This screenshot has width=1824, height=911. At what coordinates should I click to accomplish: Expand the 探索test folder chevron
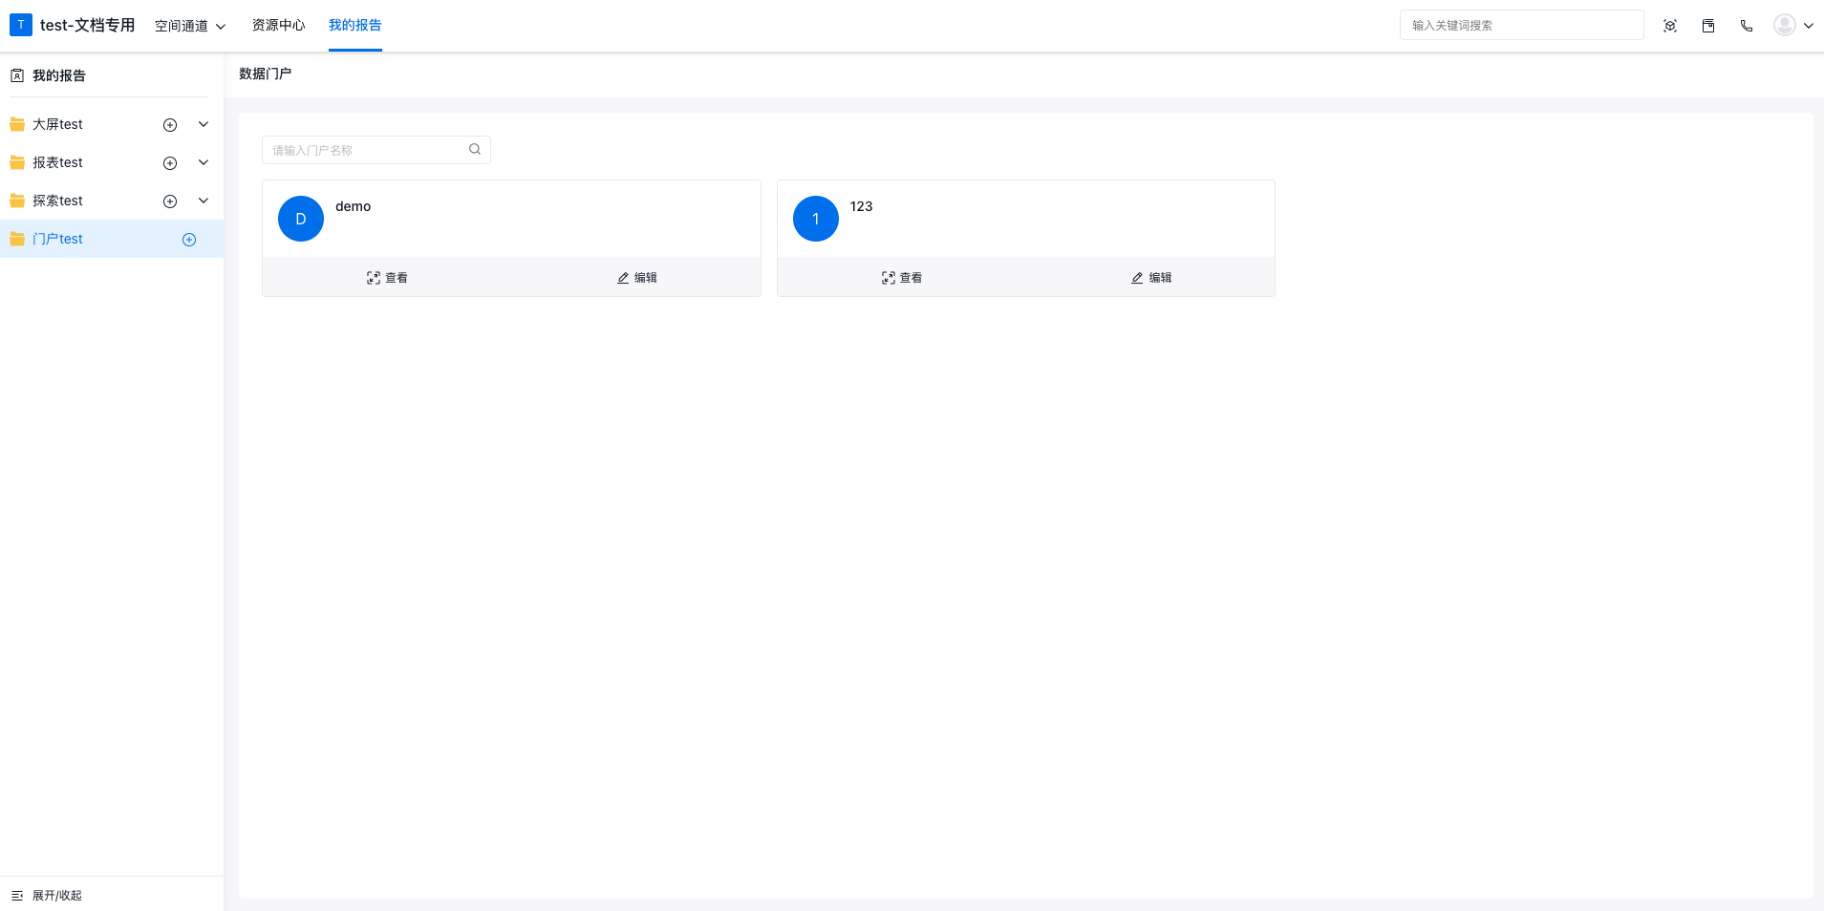pos(204,201)
